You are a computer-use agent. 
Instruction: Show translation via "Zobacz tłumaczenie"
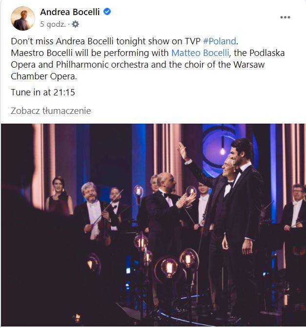51,110
